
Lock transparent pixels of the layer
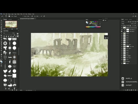124,26
